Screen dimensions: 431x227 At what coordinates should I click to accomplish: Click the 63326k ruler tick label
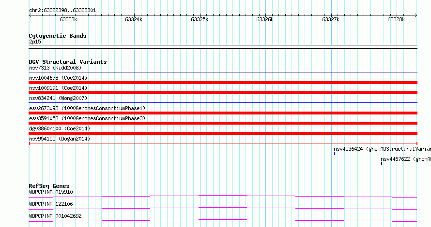click(x=265, y=19)
